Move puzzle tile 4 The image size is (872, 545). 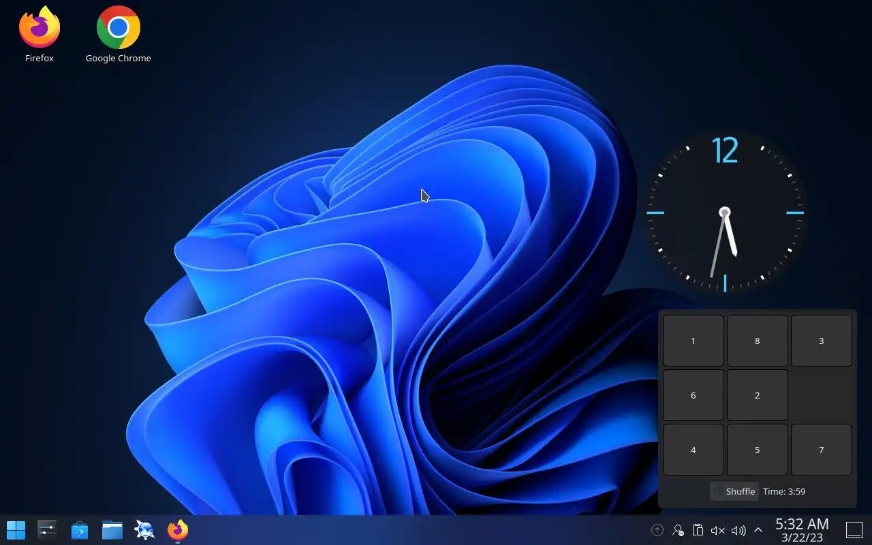click(694, 450)
